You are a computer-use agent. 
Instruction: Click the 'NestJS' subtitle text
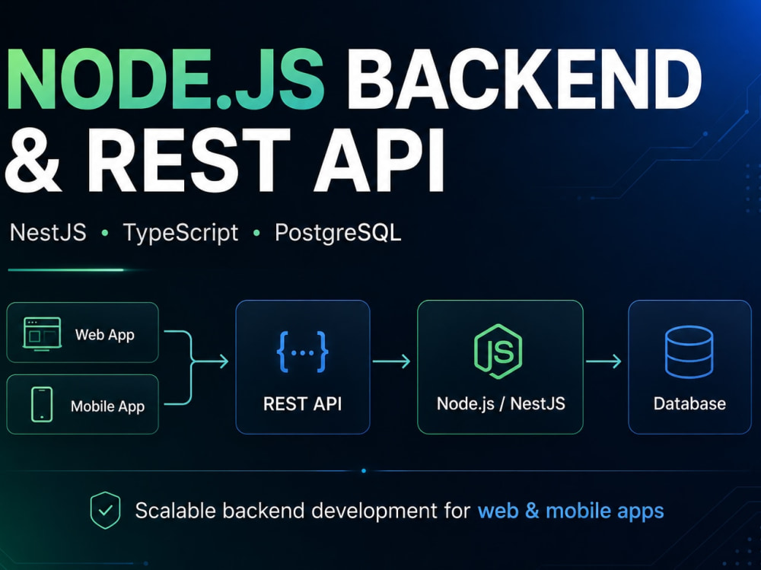(48, 233)
